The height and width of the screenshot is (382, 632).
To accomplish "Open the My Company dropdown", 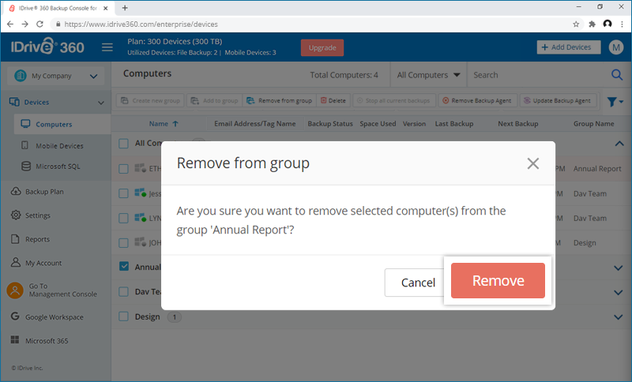I will (x=55, y=76).
